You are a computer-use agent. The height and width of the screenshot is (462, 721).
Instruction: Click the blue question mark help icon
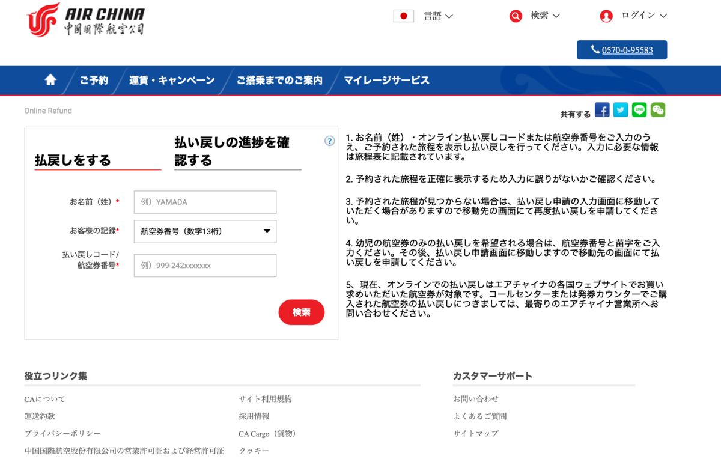[329, 141]
